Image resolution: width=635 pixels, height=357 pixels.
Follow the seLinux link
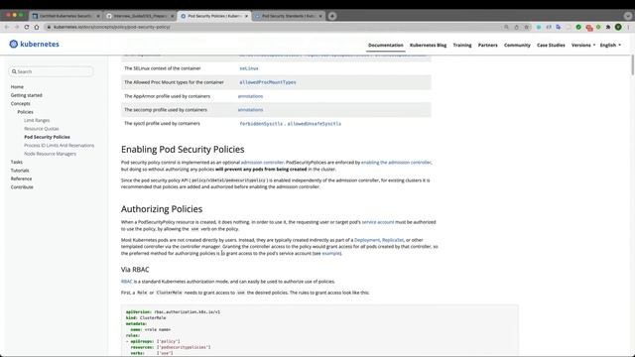[x=249, y=68]
